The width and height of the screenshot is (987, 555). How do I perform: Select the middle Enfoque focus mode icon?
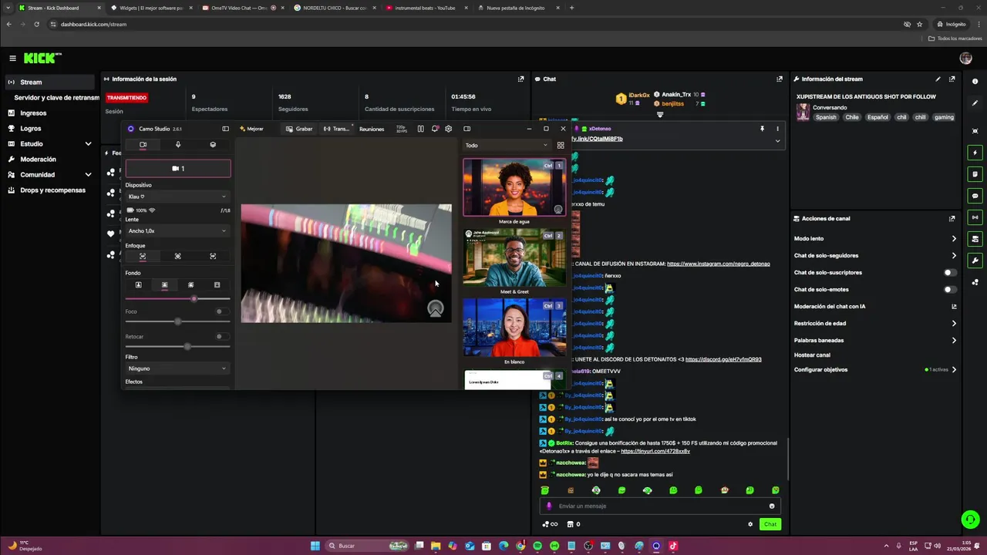click(178, 256)
